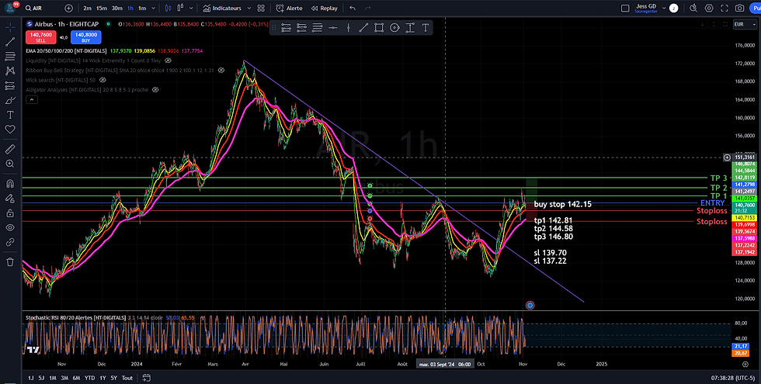Open the layout Jess GD dropdown arrow
The height and width of the screenshot is (384, 761).
point(663,9)
